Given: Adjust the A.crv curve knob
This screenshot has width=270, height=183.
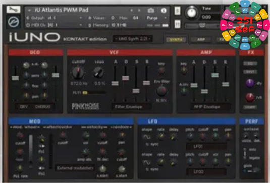Looking at the screenshot, I should coord(184,90).
